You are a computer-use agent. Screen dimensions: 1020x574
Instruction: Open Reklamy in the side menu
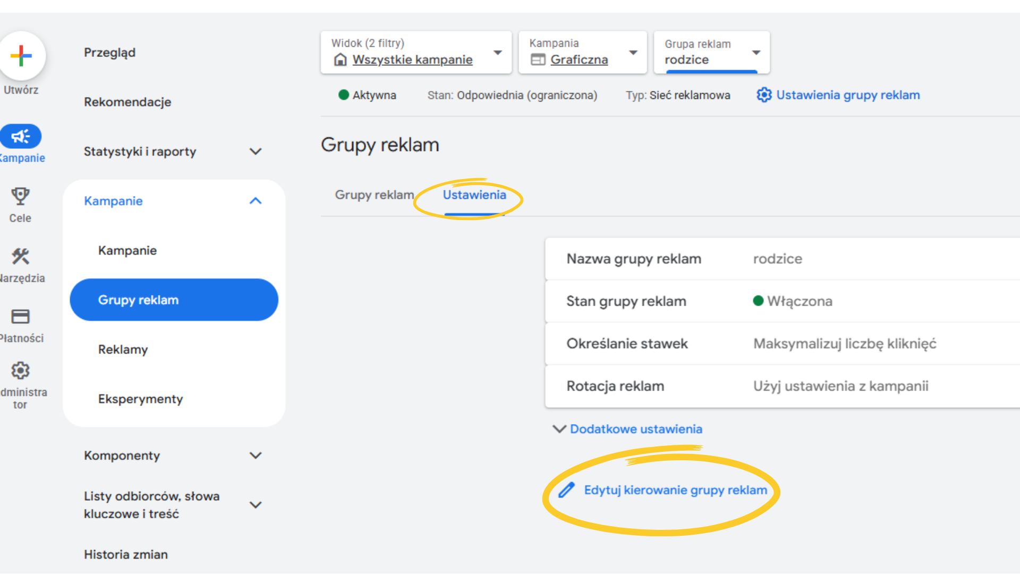click(123, 350)
